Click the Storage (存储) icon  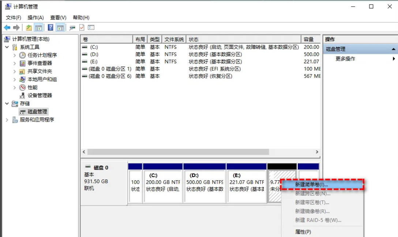click(x=15, y=104)
